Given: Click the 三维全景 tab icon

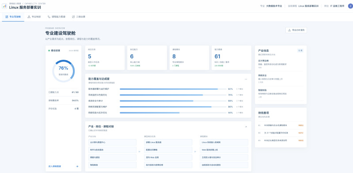Looking at the screenshot, I should click(x=73, y=17).
